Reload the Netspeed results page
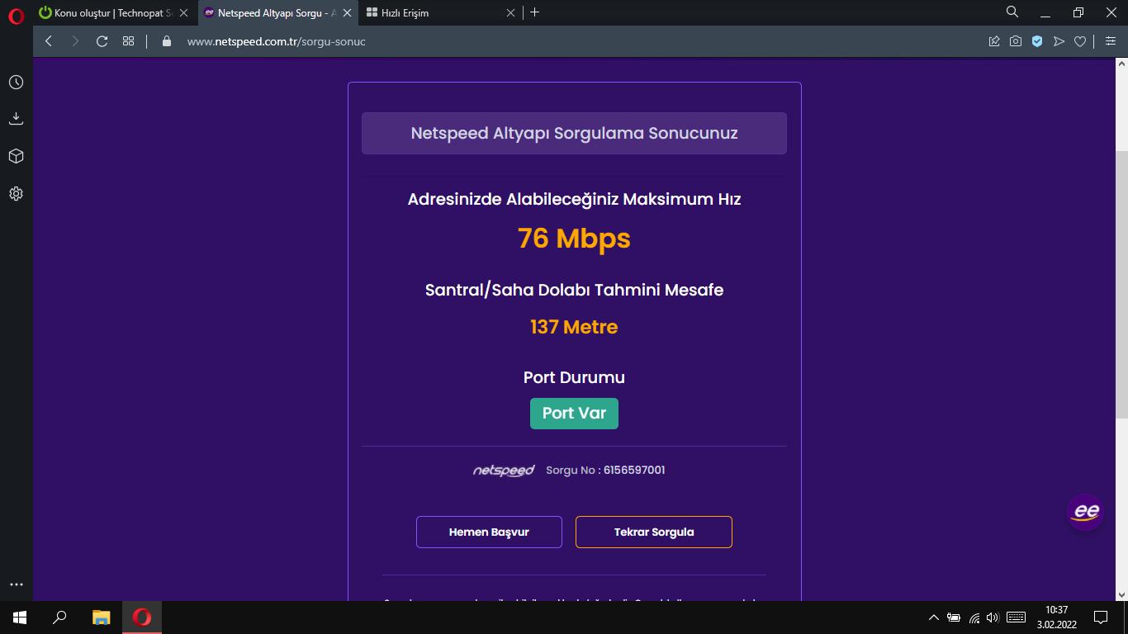1128x634 pixels. pyautogui.click(x=102, y=41)
